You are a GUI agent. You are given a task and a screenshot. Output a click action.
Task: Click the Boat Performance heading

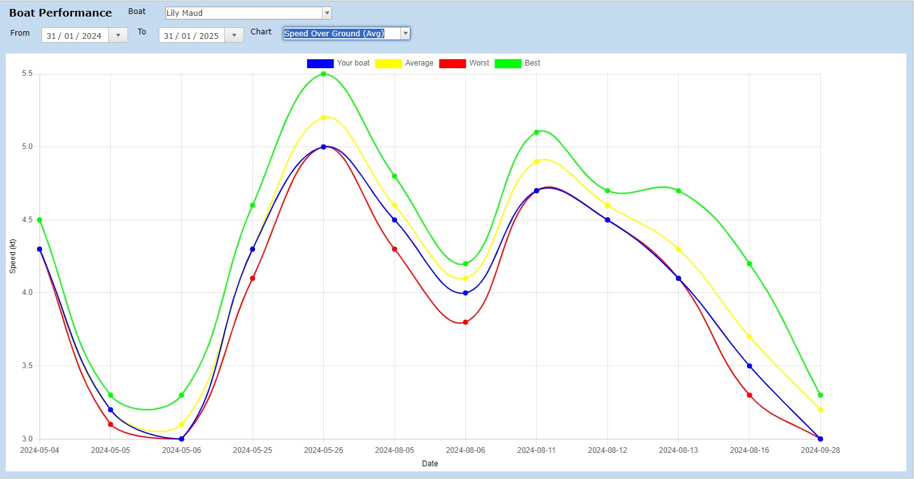[61, 13]
